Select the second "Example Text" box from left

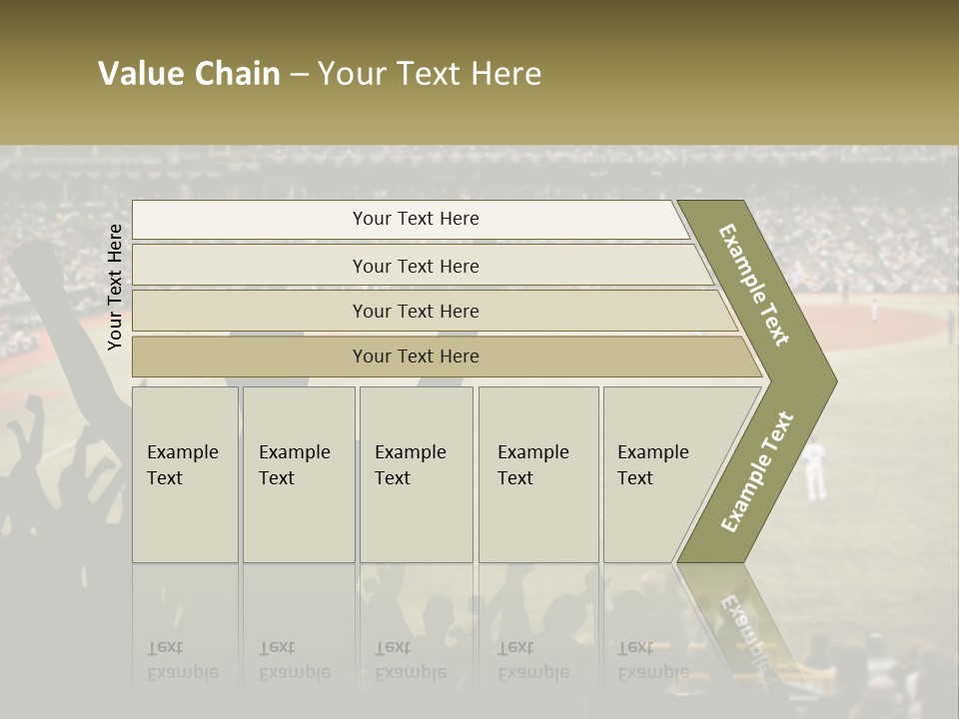298,474
